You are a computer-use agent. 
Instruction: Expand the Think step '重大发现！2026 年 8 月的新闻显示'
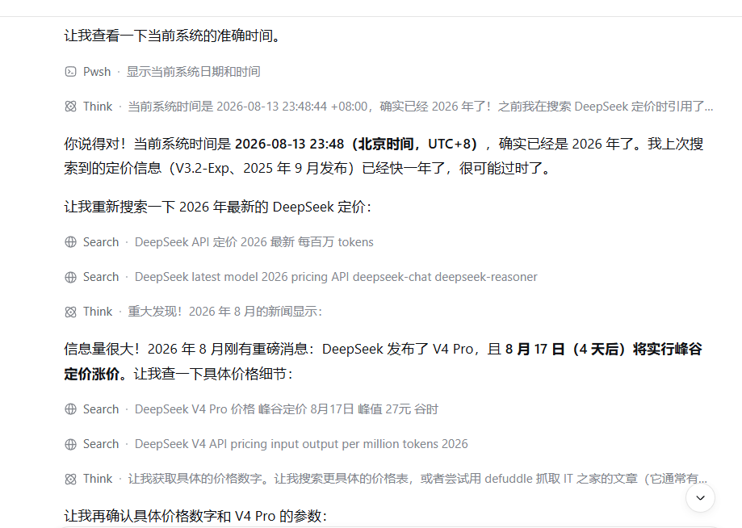[x=193, y=312]
